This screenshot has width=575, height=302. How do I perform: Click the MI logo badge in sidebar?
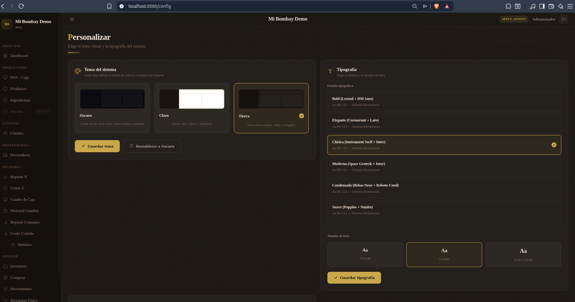pos(7,24)
